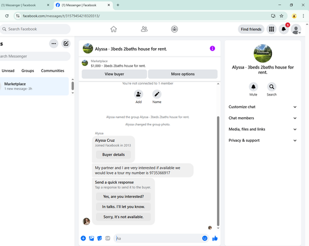Viewport: 309px width, 246px height.
Task: Click the browser address bar URL
Action: (61, 16)
